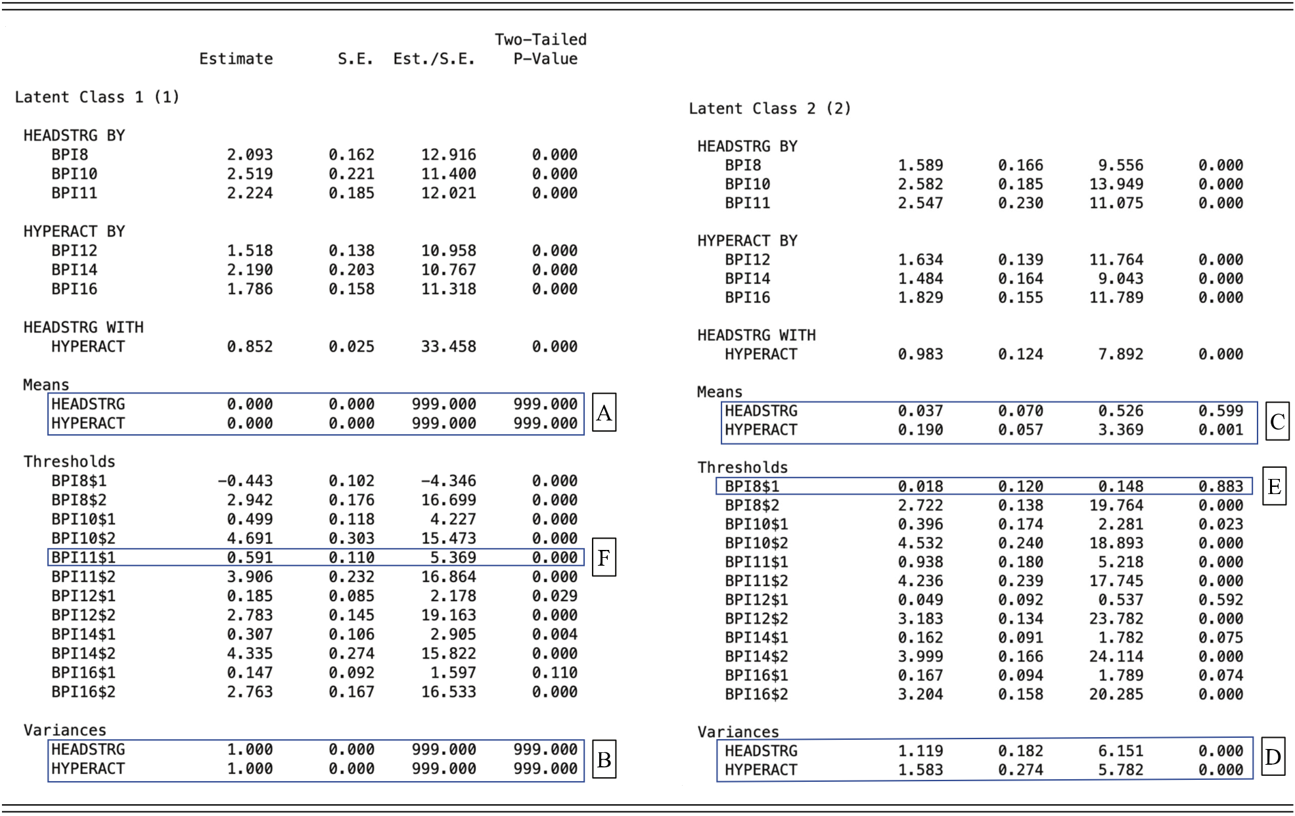Viewport: 1295px width, 816px height.
Task: Click the boxed letter F label
Action: pyautogui.click(x=604, y=558)
